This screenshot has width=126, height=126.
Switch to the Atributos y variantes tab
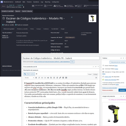pyautogui.click(x=22, y=29)
